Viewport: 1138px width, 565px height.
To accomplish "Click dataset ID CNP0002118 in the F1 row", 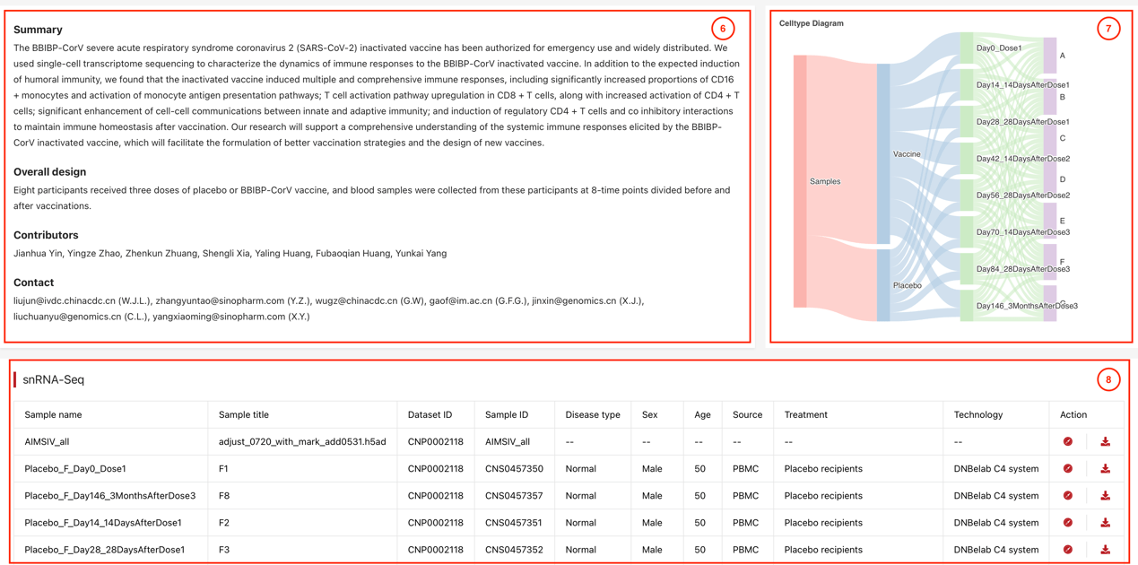I will [x=436, y=469].
